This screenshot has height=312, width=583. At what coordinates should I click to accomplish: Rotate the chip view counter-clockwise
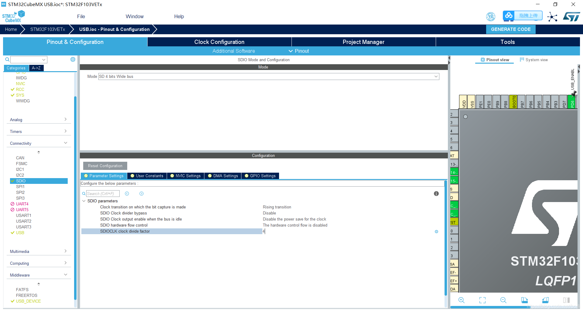click(x=545, y=300)
